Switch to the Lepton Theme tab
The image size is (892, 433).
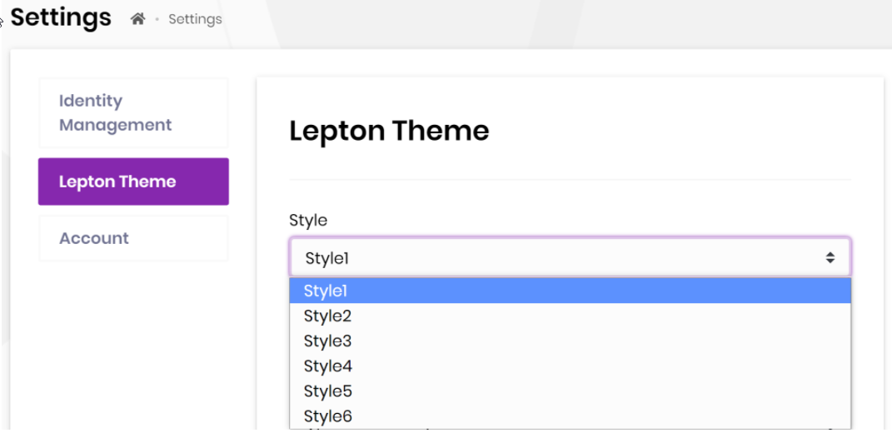click(133, 182)
